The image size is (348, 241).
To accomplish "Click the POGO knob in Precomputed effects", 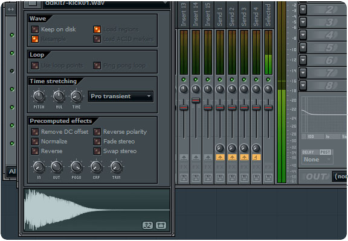I will click(76, 167).
